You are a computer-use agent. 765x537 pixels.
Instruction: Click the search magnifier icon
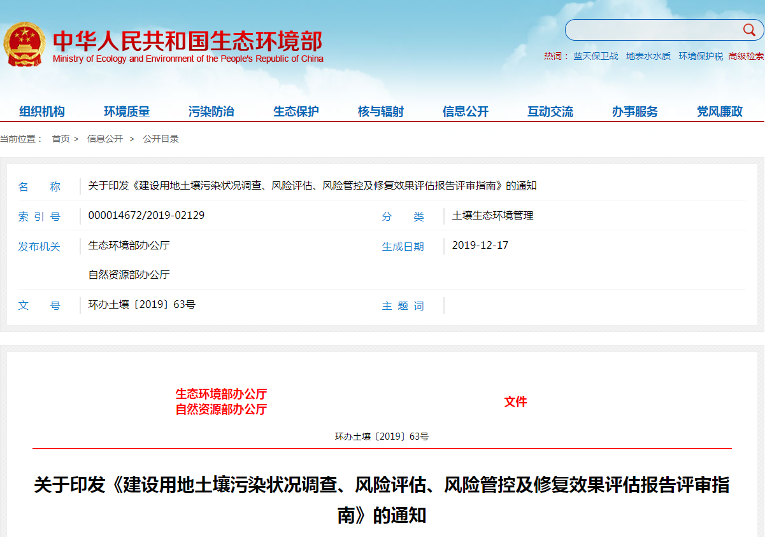coord(748,30)
